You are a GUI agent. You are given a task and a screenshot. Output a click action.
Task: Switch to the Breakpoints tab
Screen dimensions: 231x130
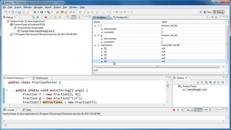click(x=120, y=17)
